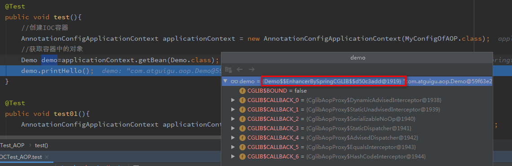Click the CGLIB$CALLBACK_3 field name
The height and width of the screenshot is (166, 512).
pos(274,128)
